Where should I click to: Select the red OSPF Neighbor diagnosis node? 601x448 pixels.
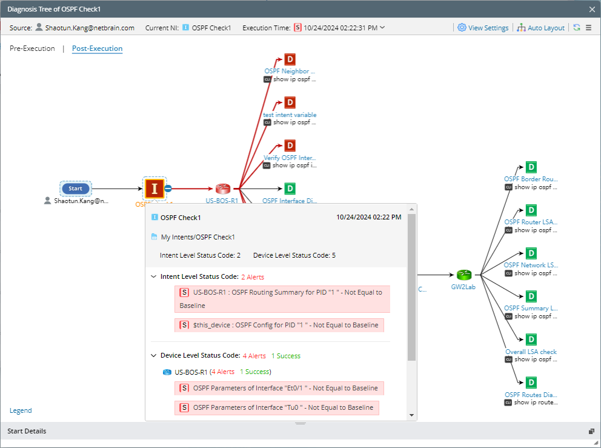[x=290, y=59]
